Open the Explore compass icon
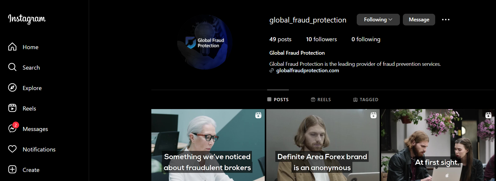496x181 pixels. coord(12,88)
